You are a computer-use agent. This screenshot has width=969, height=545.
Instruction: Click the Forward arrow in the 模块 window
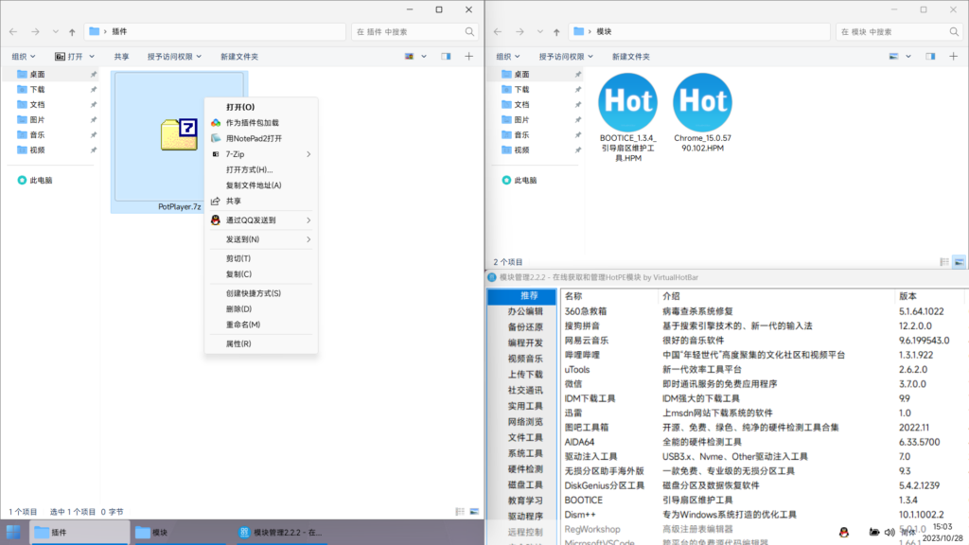point(520,31)
